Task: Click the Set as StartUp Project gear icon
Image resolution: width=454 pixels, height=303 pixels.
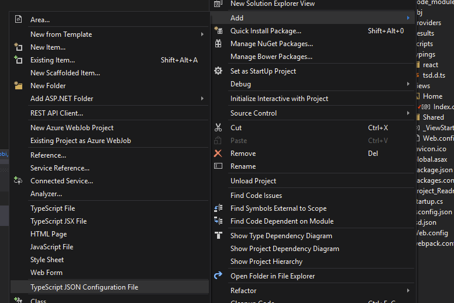Action: pos(218,71)
